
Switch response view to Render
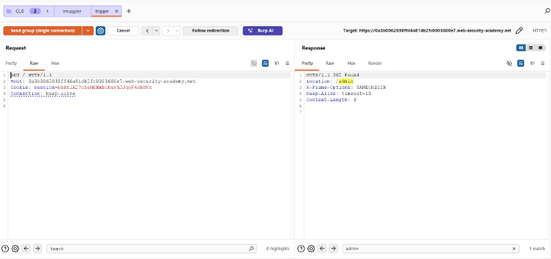point(375,63)
